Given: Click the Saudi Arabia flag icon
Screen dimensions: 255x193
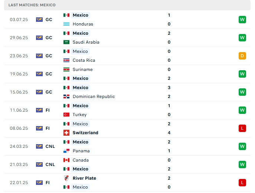Looking at the screenshot, I should pos(66,42).
